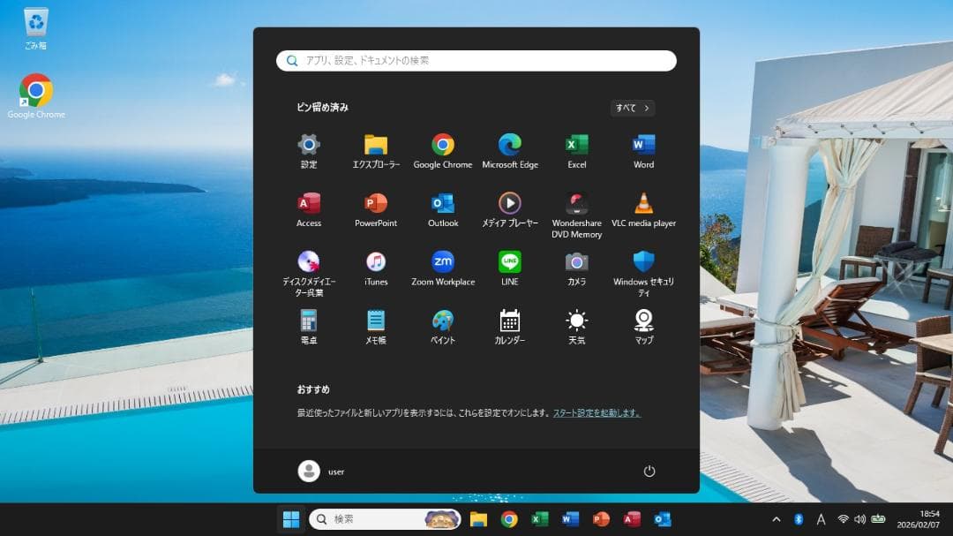Open iTunes
Viewport: 953px width, 536px height.
[x=376, y=262]
